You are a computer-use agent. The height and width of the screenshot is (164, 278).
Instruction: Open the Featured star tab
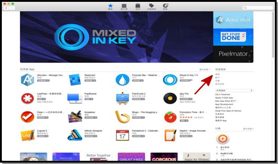pos(110,7)
